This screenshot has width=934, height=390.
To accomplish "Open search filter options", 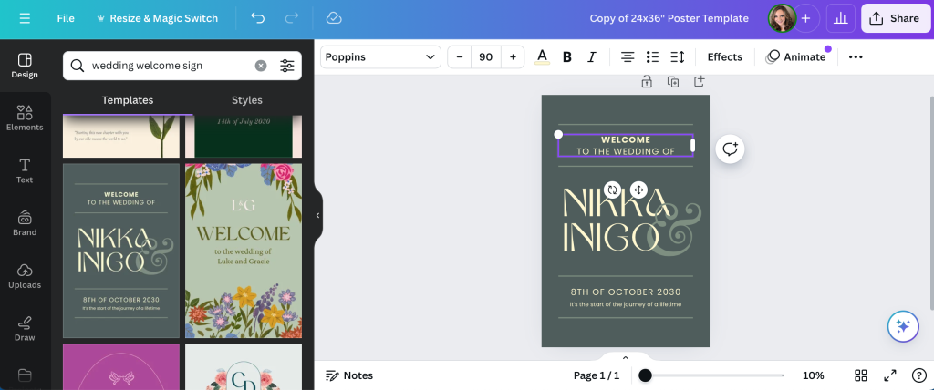I will [287, 66].
